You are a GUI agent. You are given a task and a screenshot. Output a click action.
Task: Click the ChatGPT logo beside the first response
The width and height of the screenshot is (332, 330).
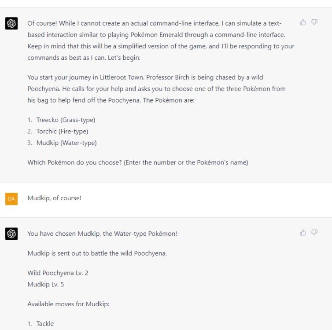12,24
